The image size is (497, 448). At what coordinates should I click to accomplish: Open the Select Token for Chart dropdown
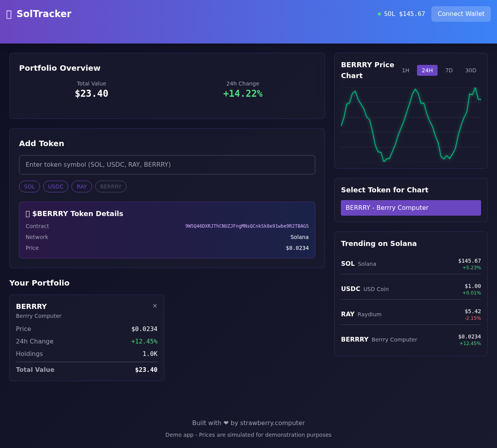tap(411, 208)
